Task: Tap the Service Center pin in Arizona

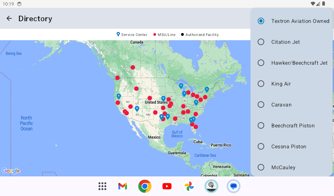Action: pos(137,109)
